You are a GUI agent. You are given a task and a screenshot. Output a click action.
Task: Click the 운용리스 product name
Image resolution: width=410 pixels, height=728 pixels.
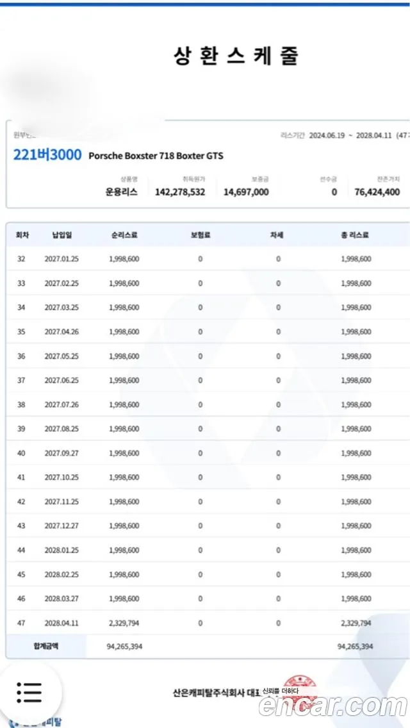[121, 192]
